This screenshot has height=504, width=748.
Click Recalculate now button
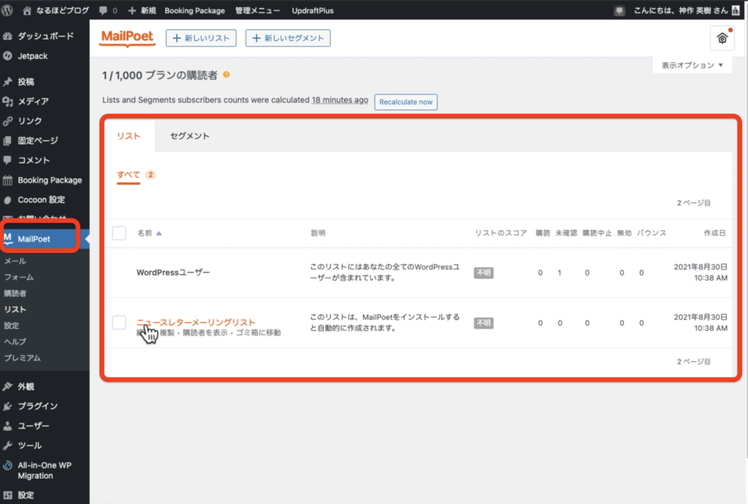406,102
